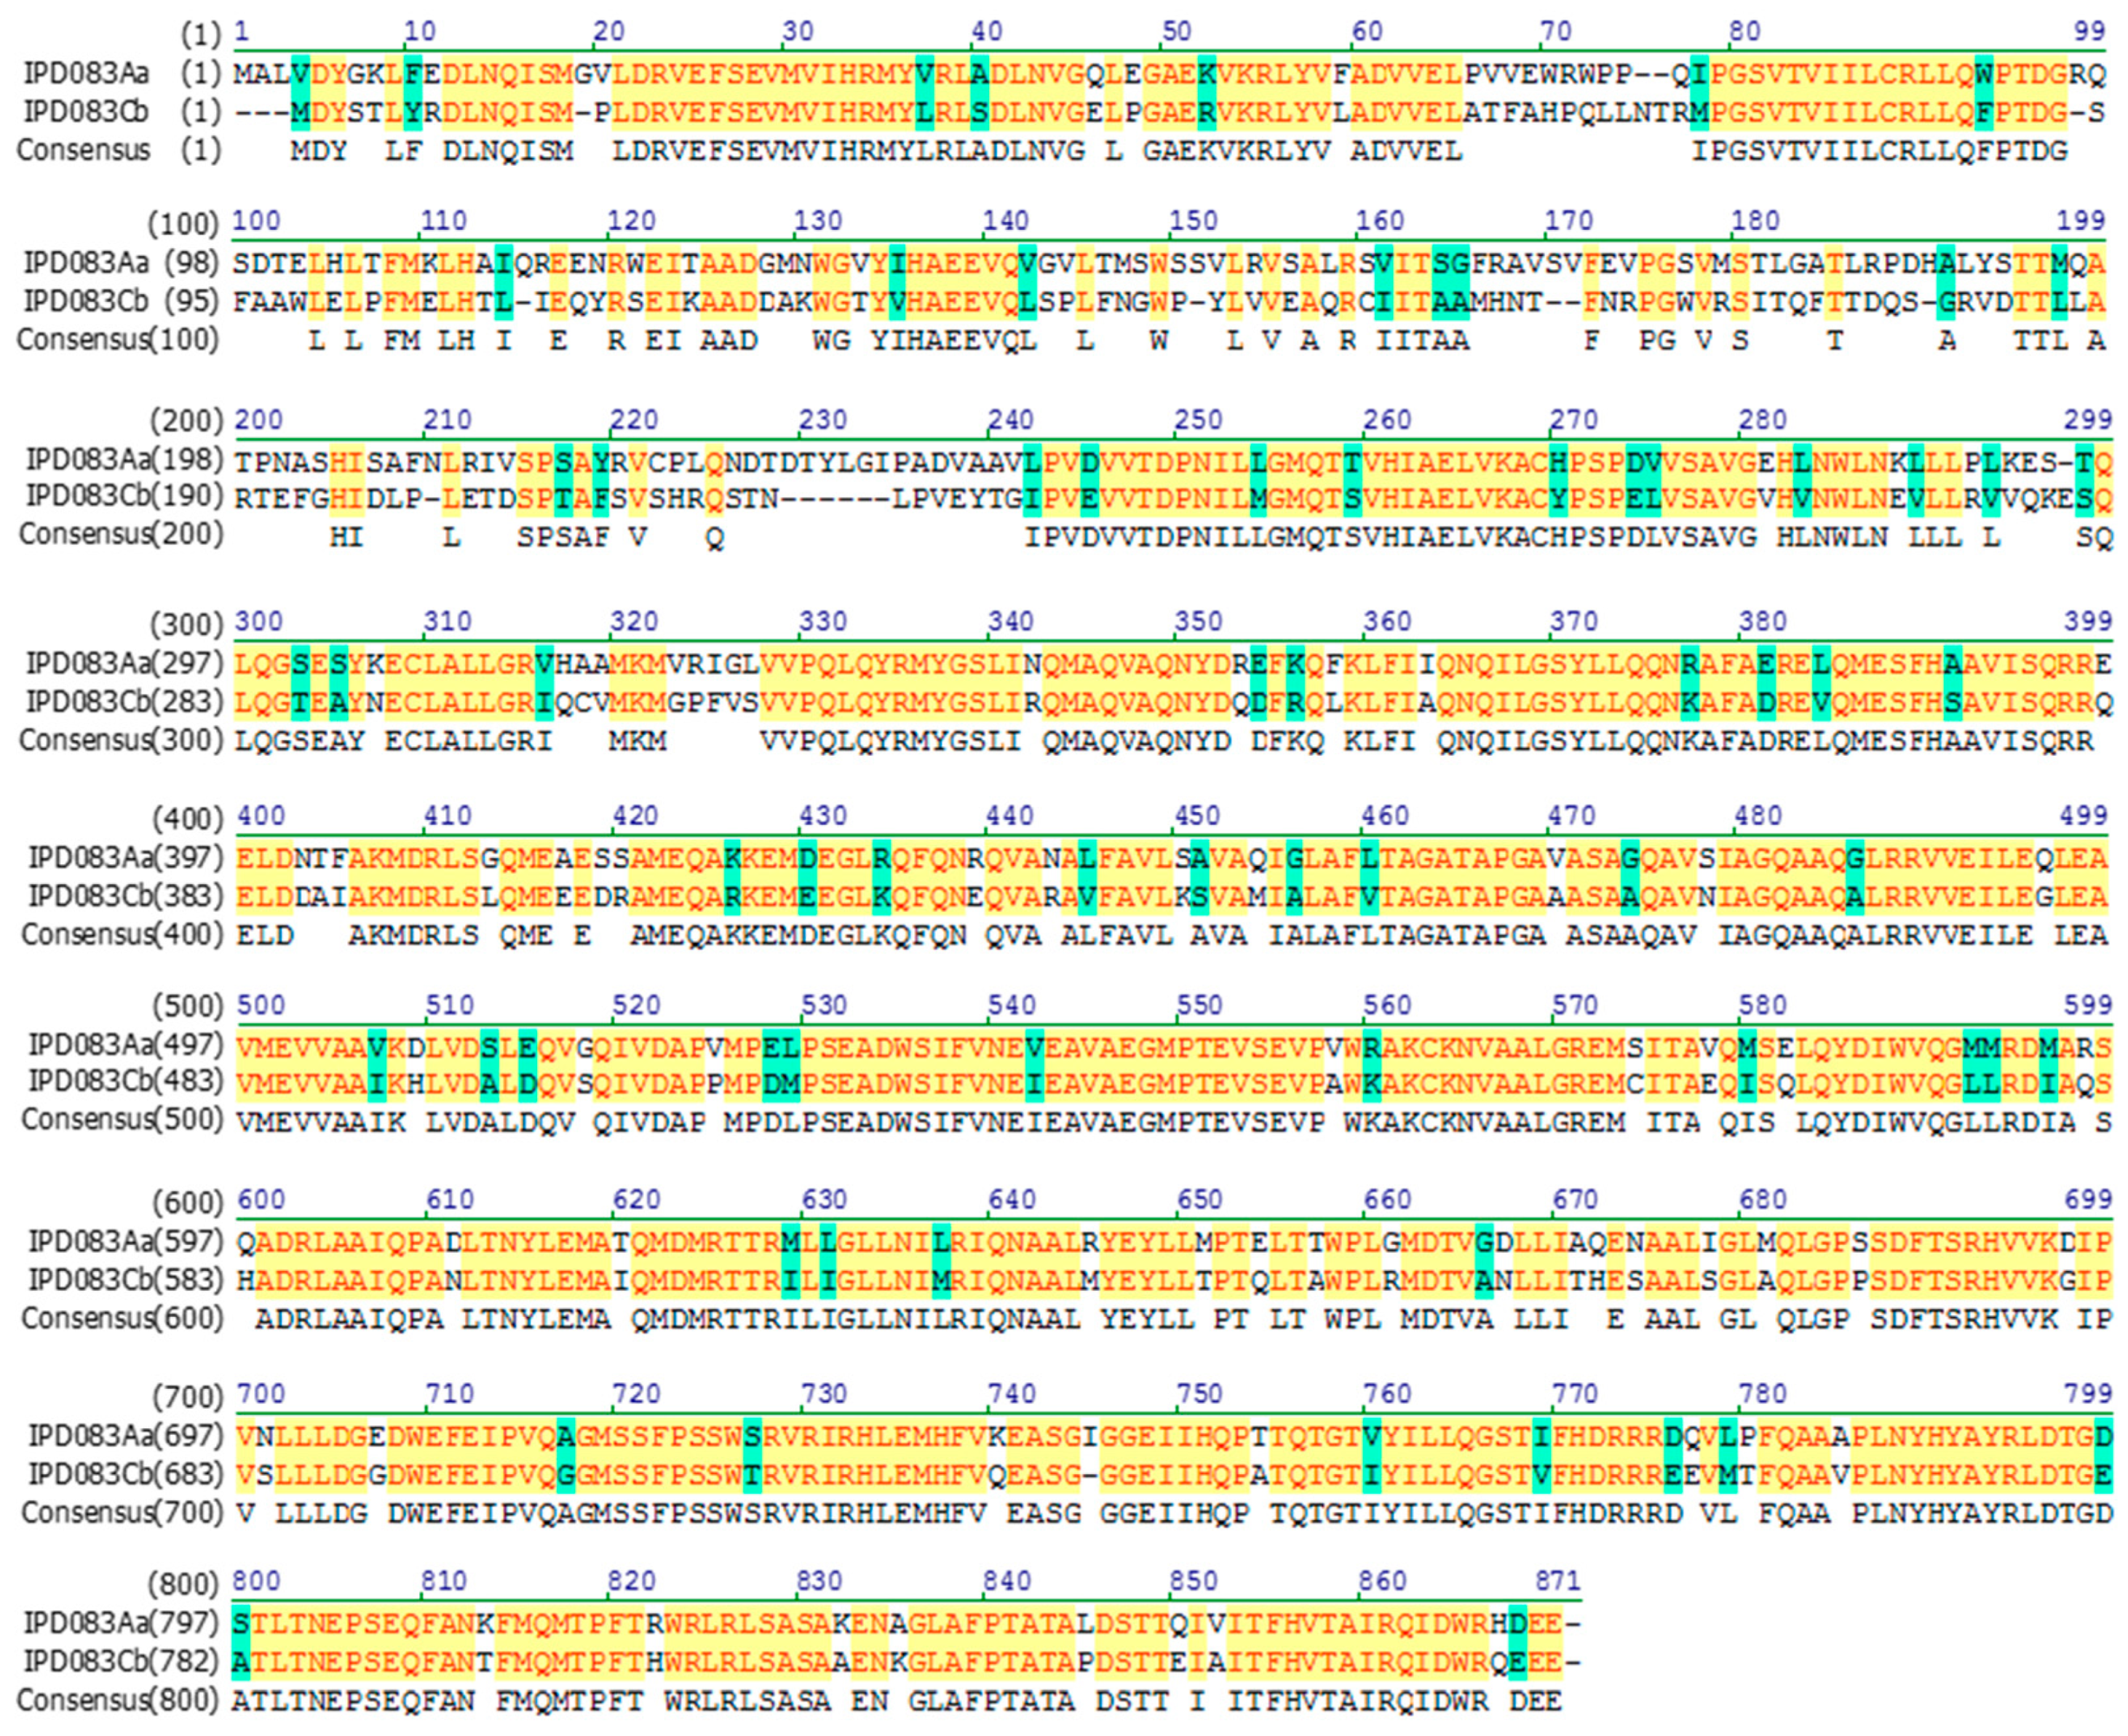
Task: Click ruler position number 550
Action: coord(1200,1005)
